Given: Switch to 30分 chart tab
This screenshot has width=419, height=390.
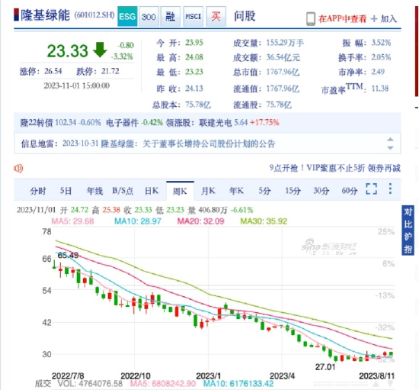Looking at the screenshot, I should [321, 191].
